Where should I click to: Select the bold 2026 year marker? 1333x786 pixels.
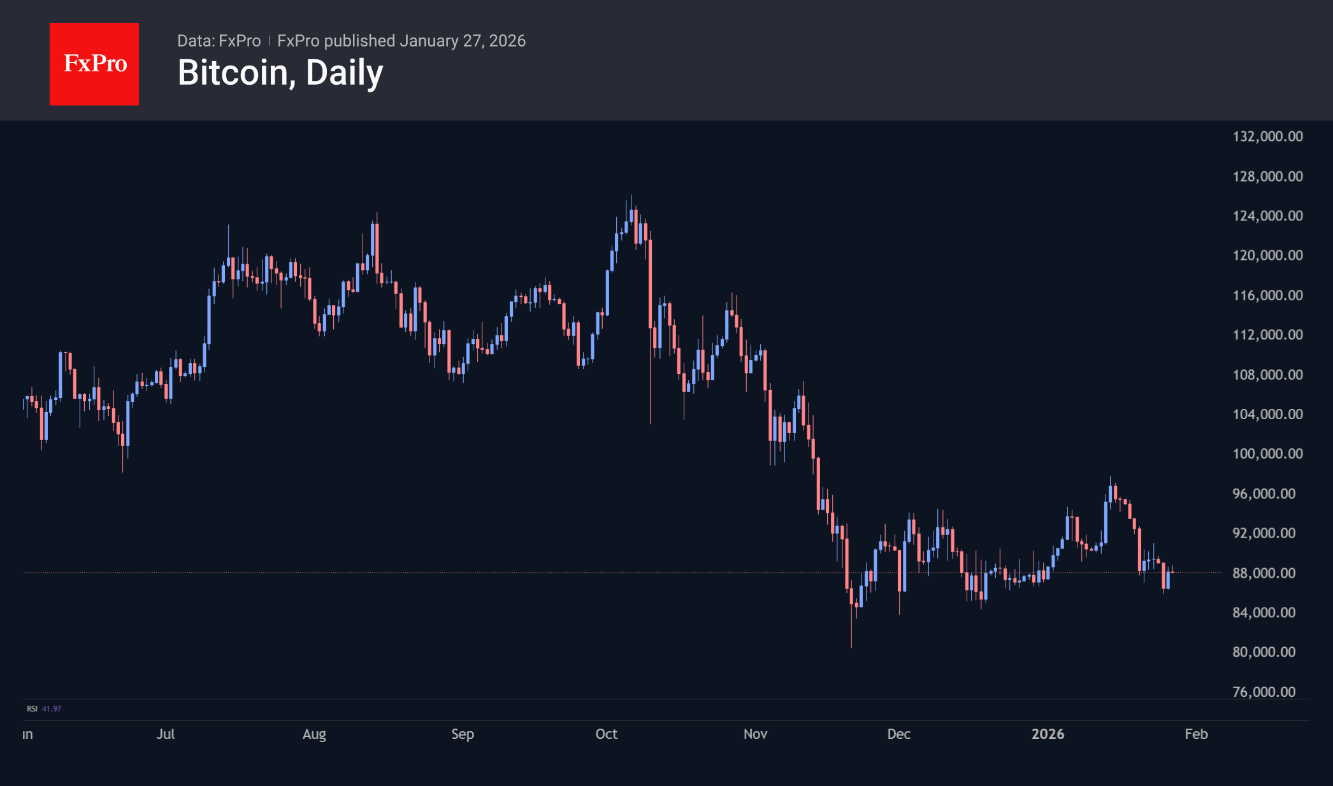click(1048, 734)
